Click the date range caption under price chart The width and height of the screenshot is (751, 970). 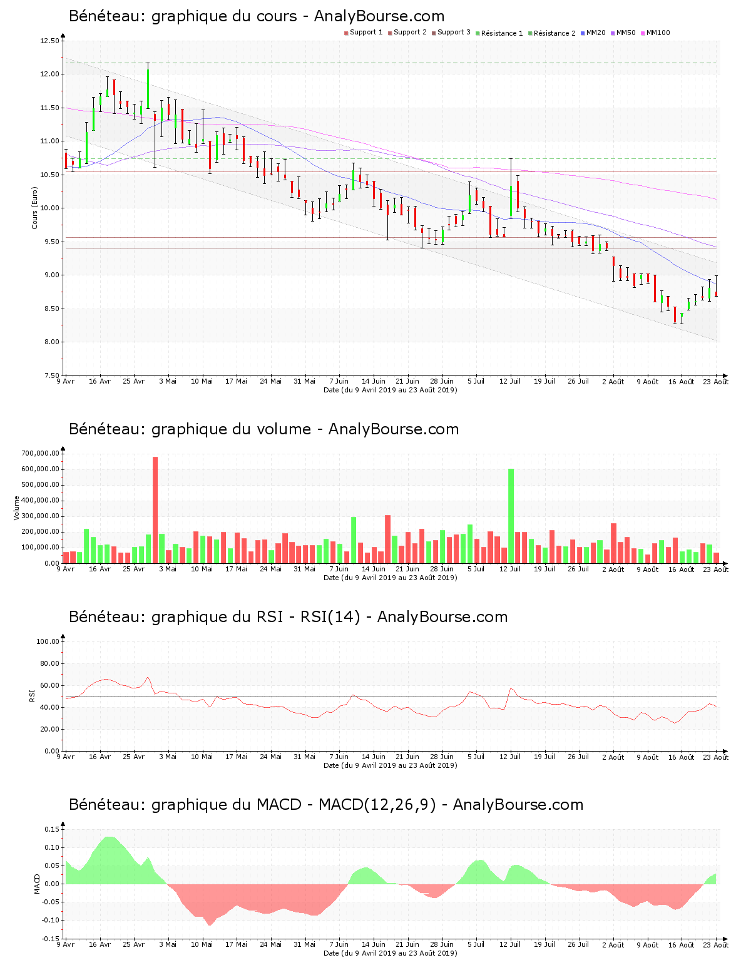pyautogui.click(x=390, y=390)
